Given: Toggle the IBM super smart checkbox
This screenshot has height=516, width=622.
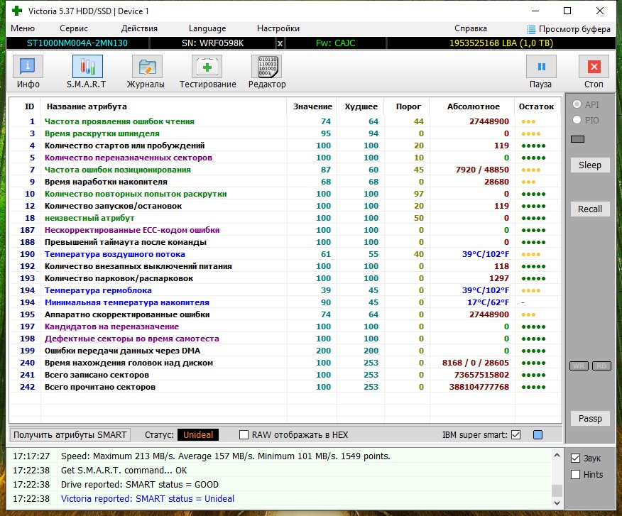Looking at the screenshot, I should pyautogui.click(x=515, y=435).
